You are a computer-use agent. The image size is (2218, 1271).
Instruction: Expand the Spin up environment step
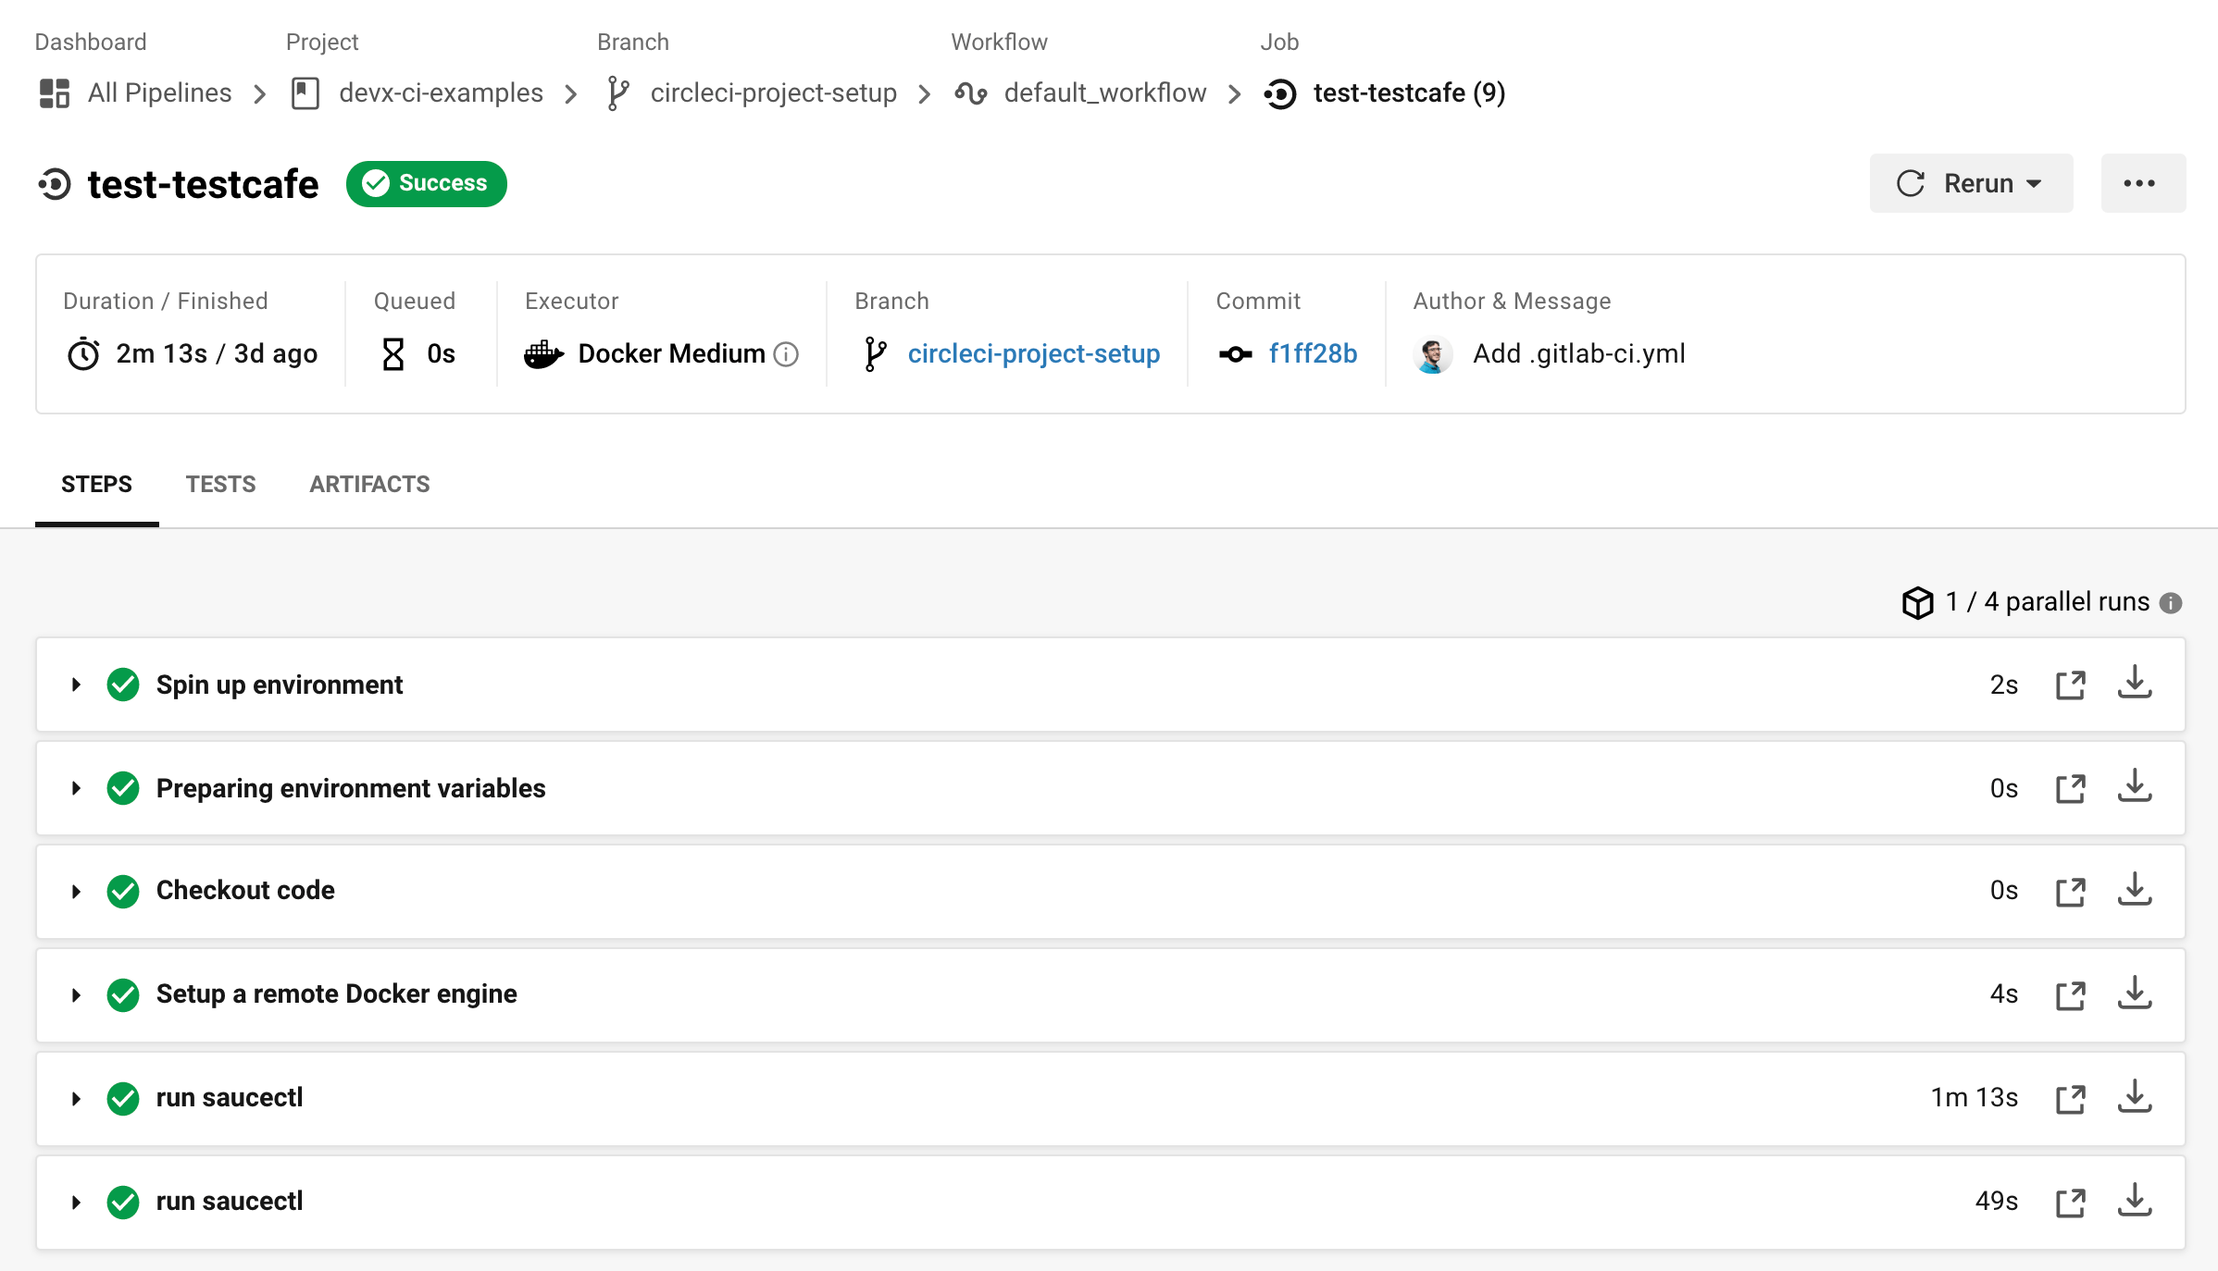tap(75, 685)
